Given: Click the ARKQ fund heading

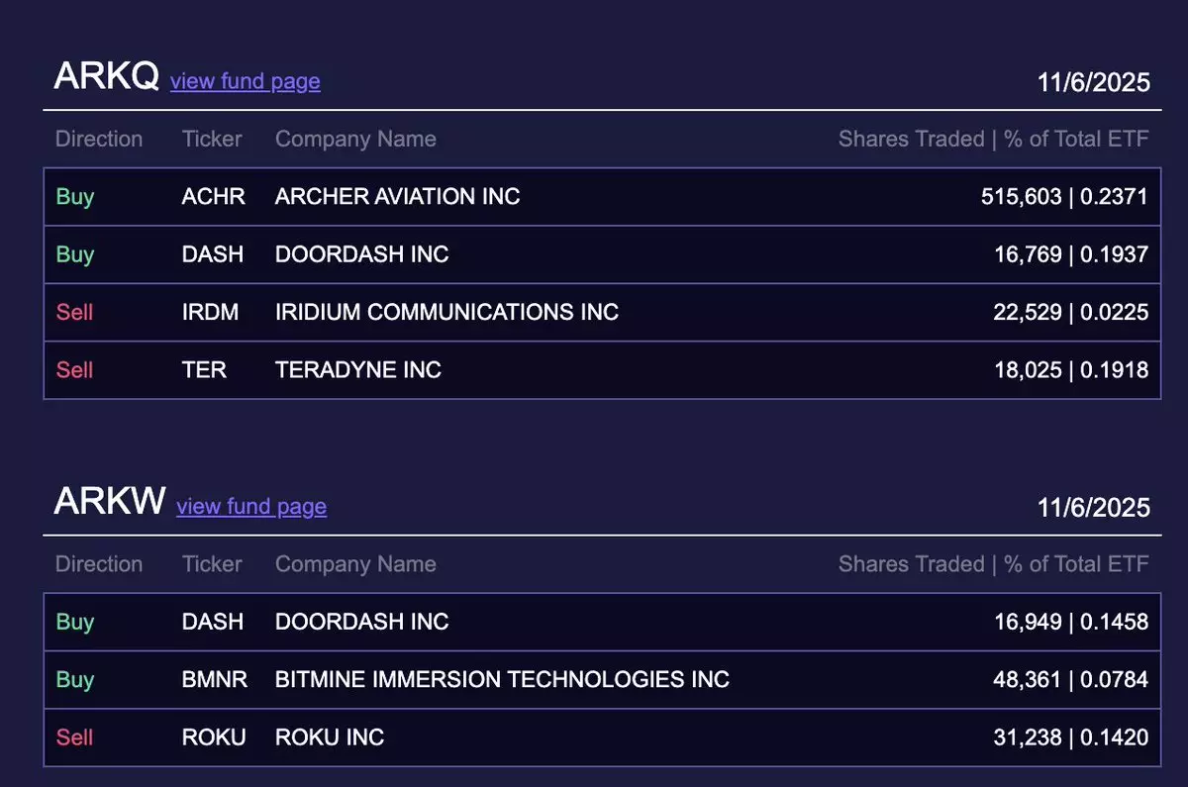Looking at the screenshot, I should click(106, 76).
